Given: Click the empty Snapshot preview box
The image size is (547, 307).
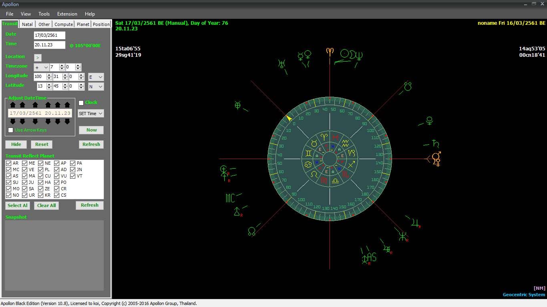Looking at the screenshot, I should 54,255.
